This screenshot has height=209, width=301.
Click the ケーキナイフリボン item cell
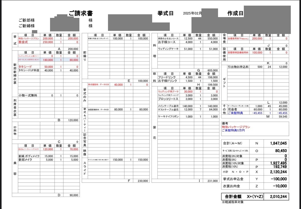(168, 117)
